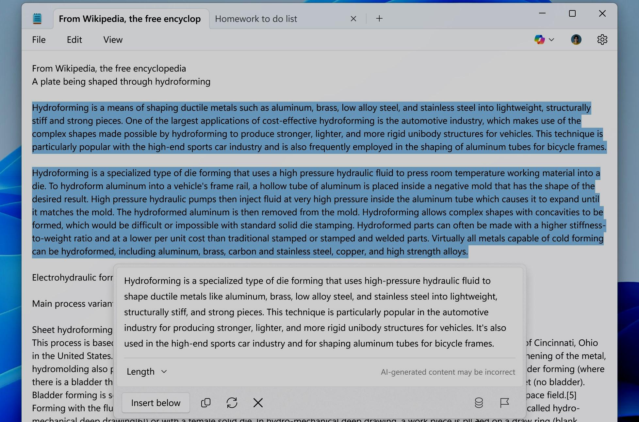
Task: Open the Edit menu
Action: (x=74, y=40)
